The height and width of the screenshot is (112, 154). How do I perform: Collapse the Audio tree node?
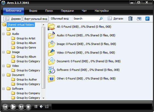point(3,34)
